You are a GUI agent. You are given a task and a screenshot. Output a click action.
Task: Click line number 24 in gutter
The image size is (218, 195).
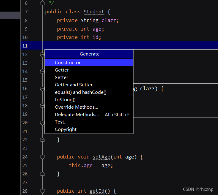(25, 157)
